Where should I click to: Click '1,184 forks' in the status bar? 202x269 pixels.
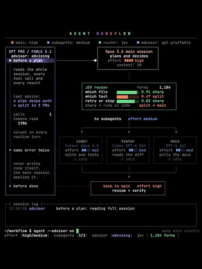[163, 235]
